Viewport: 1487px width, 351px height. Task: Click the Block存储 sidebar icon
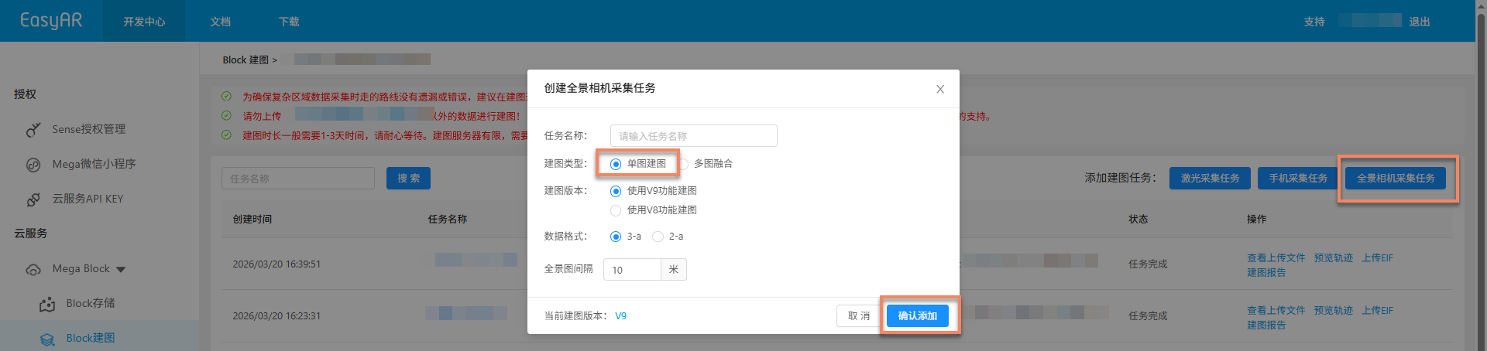[x=47, y=304]
